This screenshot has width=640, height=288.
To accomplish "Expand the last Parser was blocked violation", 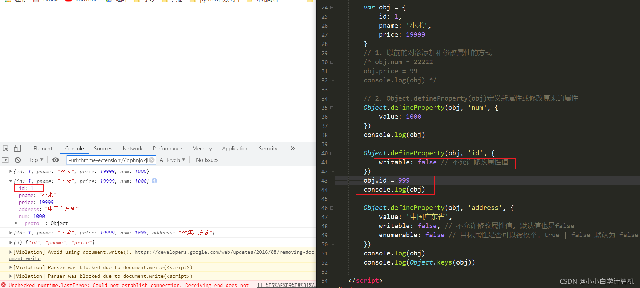I will point(11,276).
